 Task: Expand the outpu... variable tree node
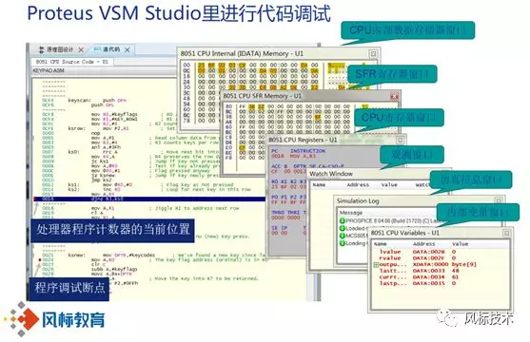coord(376,264)
